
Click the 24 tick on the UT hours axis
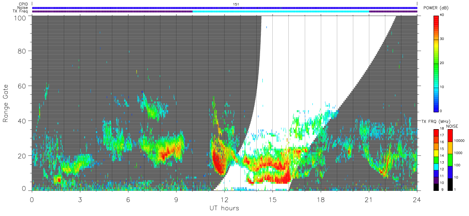tap(417, 200)
